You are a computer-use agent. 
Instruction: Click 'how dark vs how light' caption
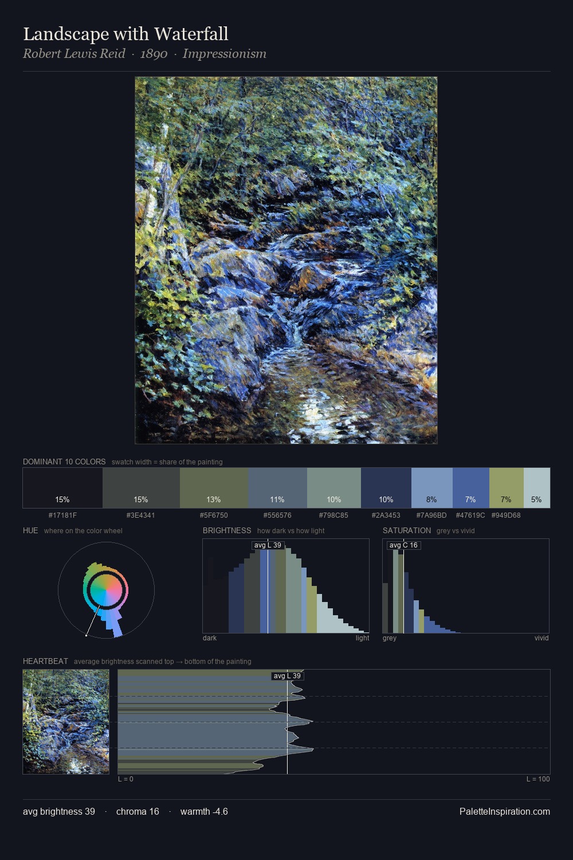[291, 531]
